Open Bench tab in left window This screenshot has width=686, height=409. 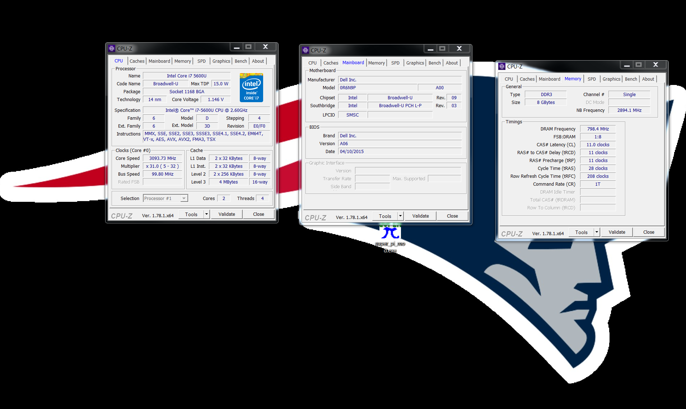click(x=241, y=61)
